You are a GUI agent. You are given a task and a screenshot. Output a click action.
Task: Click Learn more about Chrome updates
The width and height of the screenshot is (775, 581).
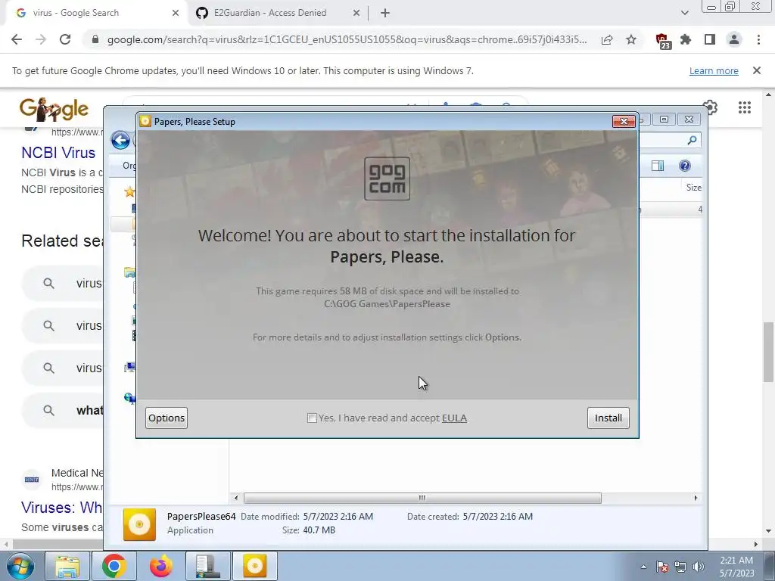click(714, 70)
